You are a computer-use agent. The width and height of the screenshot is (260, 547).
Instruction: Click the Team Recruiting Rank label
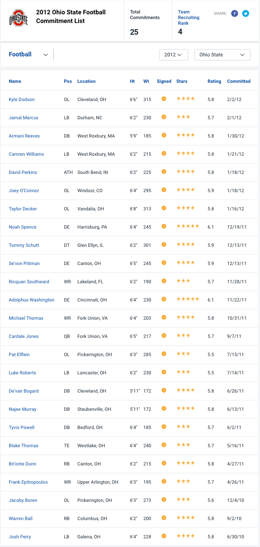189,18
